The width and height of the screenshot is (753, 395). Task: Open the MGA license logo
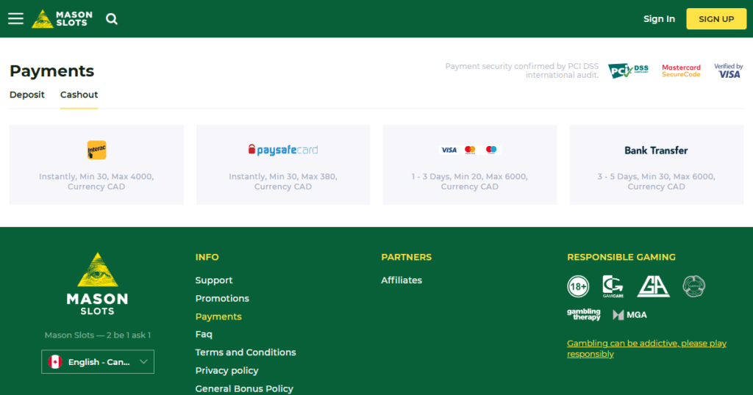[x=629, y=315]
